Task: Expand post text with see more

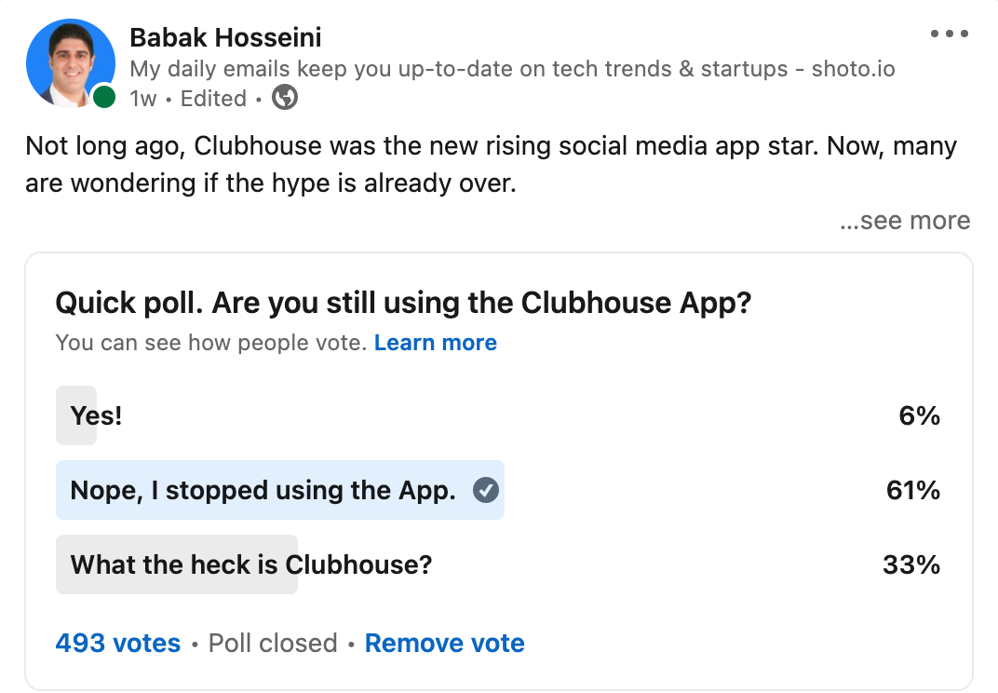Action: pyautogui.click(x=905, y=221)
